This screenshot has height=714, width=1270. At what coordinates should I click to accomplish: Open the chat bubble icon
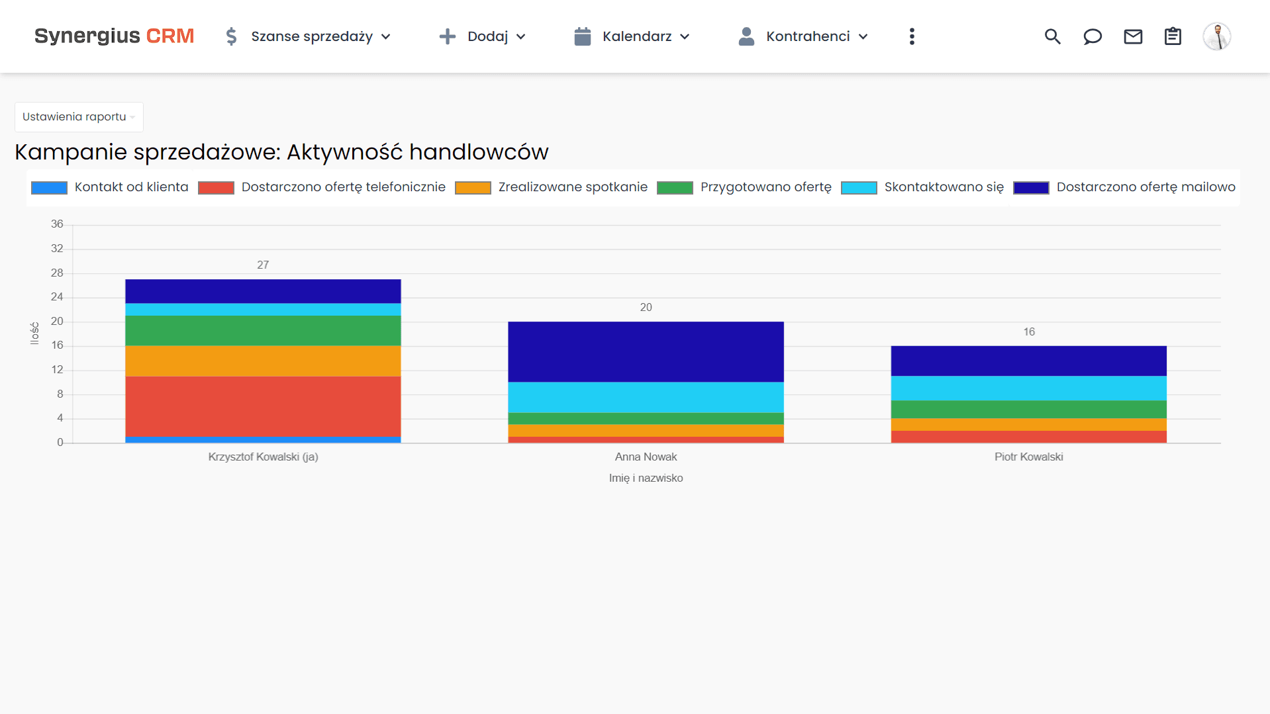1092,36
